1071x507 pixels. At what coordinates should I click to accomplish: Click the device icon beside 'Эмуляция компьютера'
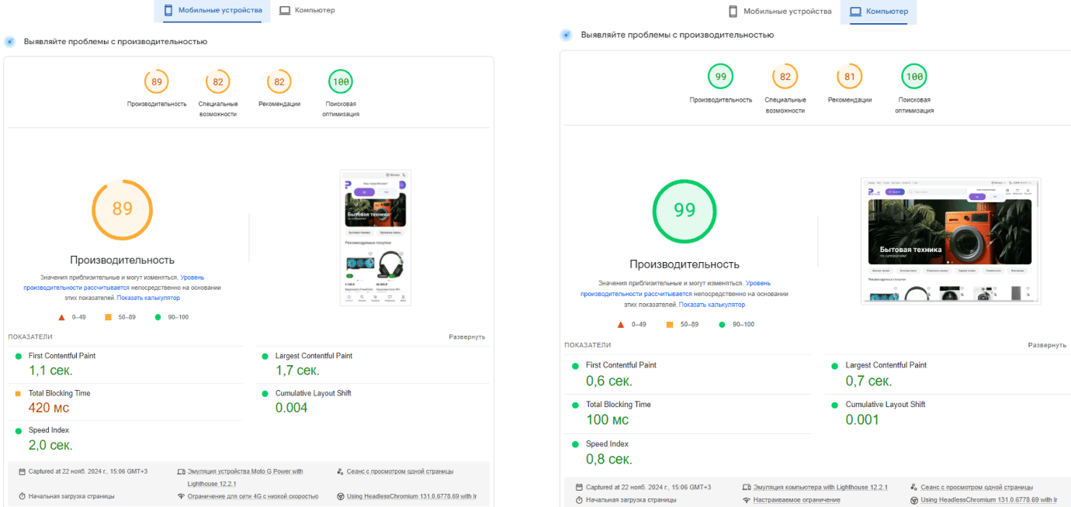[x=746, y=488]
